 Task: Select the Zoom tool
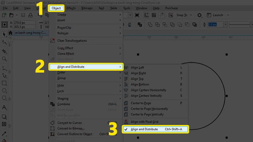click(x=4, y=59)
